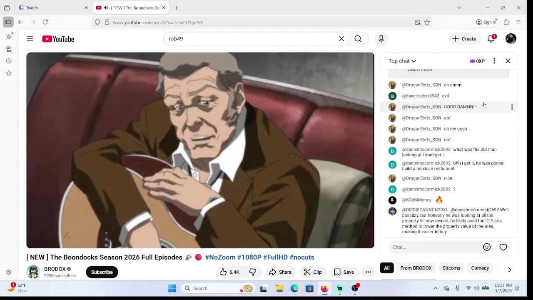The width and height of the screenshot is (533, 300).
Task: Open the history clock in sidebar
Action: pyautogui.click(x=9, y=61)
